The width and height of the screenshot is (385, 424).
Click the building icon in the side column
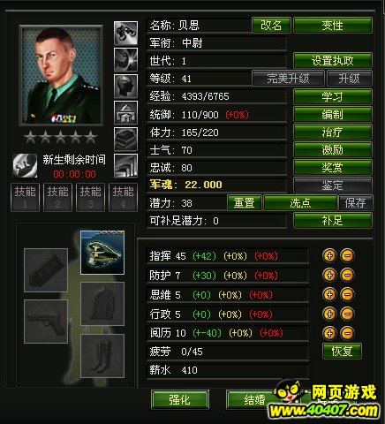click(x=125, y=112)
